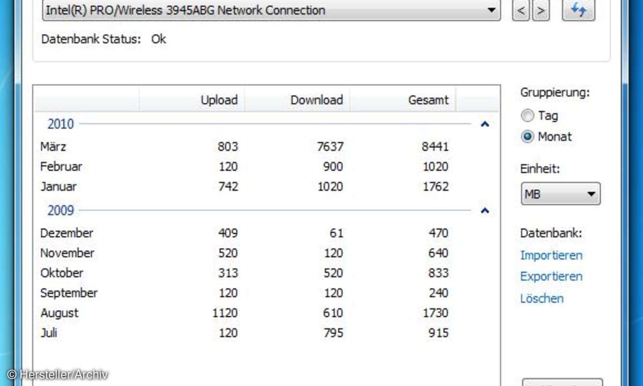Collapse the 2009 group chevron
643x386 pixels.
[485, 210]
